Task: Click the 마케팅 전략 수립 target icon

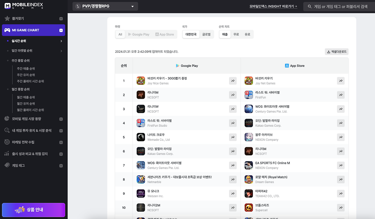Action: [x=7, y=142]
